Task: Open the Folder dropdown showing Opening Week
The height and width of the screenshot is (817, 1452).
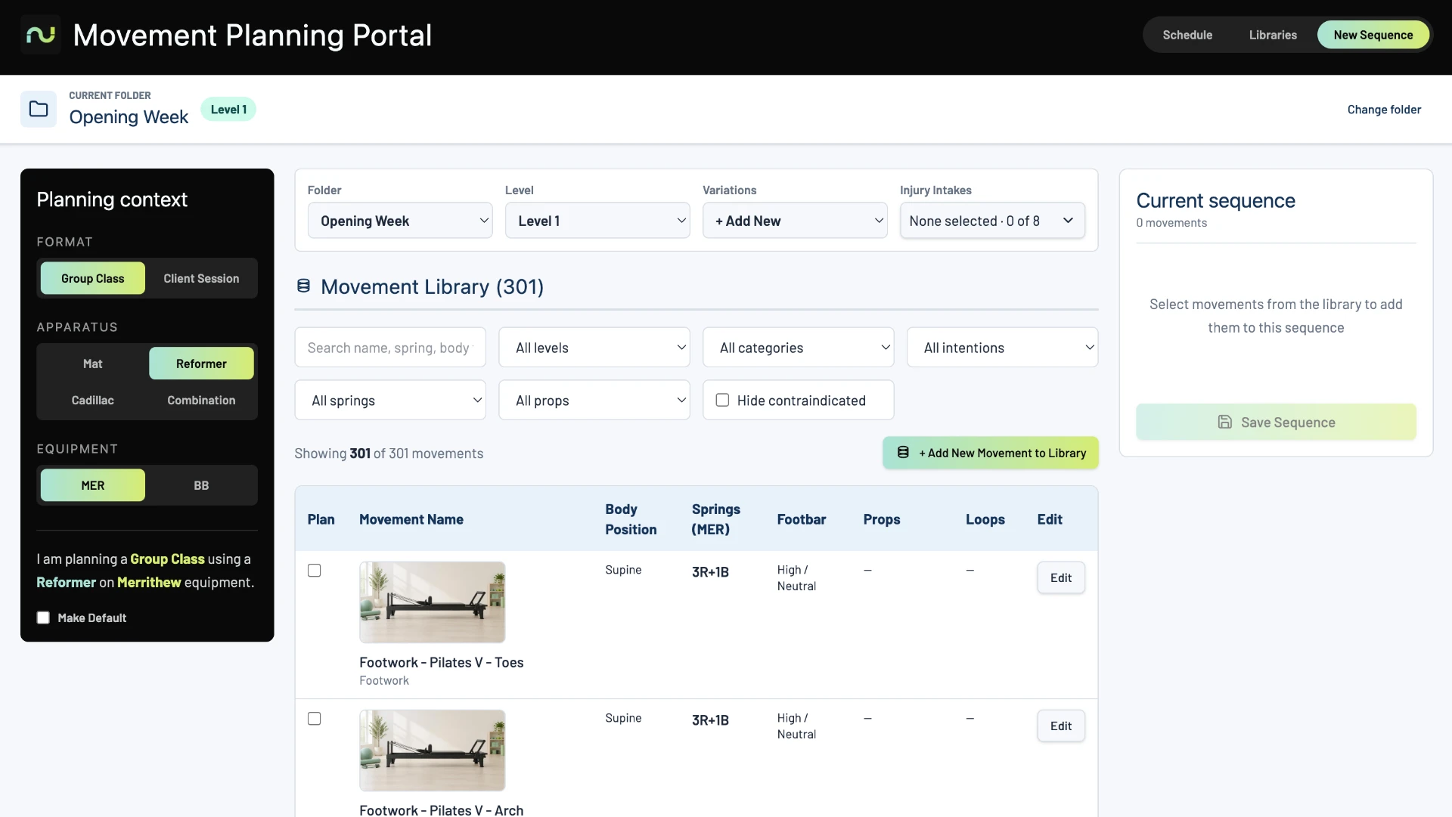Action: 400,220
